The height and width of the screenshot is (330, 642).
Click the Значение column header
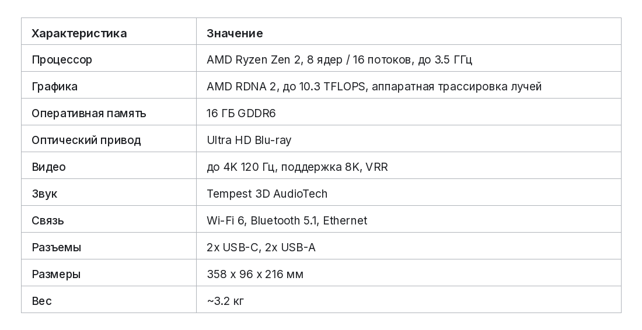(235, 33)
